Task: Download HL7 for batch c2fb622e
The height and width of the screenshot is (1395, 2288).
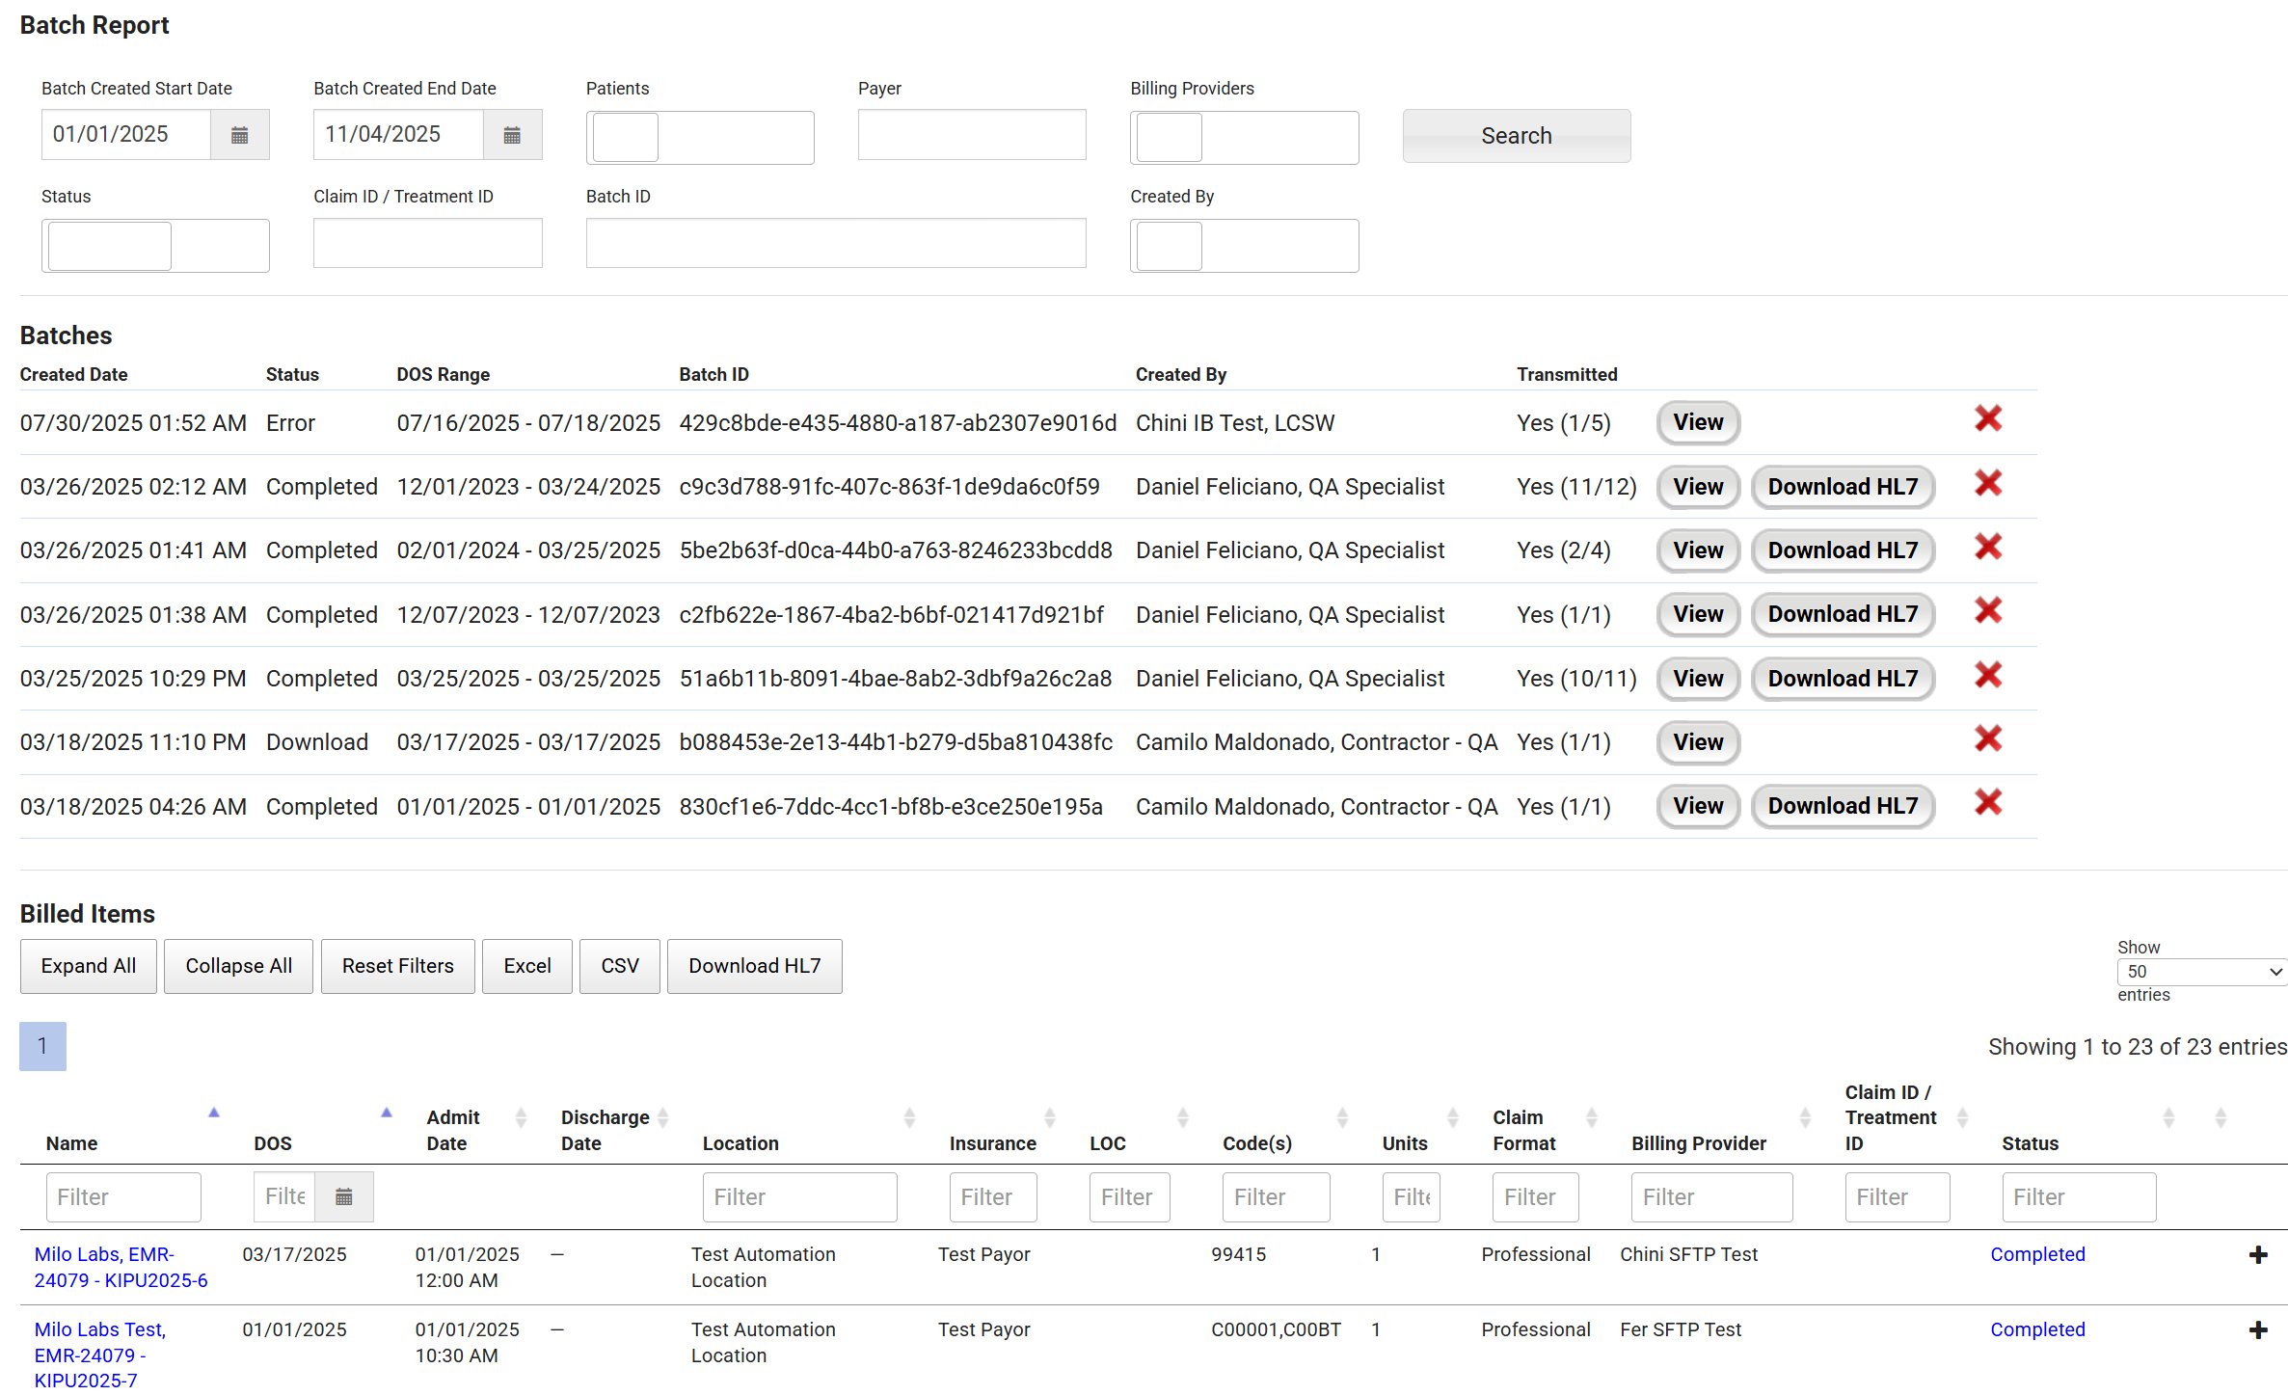Action: (x=1842, y=614)
